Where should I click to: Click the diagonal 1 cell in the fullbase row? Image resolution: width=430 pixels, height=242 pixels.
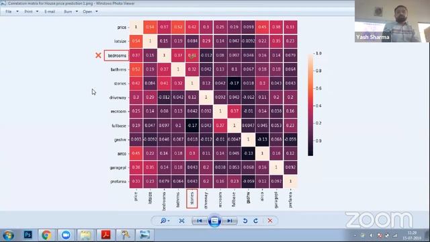coord(234,126)
